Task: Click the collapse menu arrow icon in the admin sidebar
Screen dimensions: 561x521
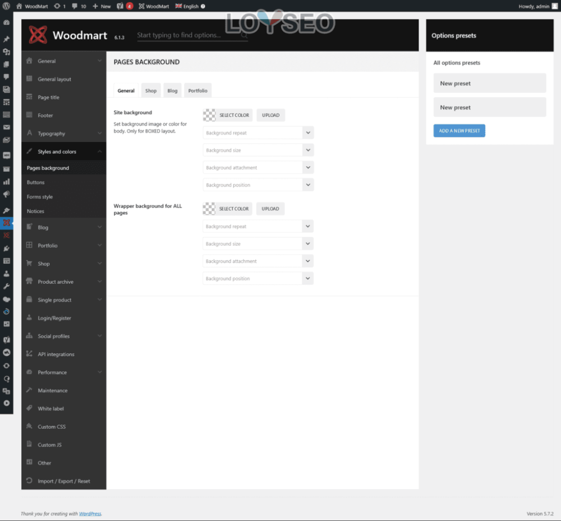Action: click(x=6, y=403)
